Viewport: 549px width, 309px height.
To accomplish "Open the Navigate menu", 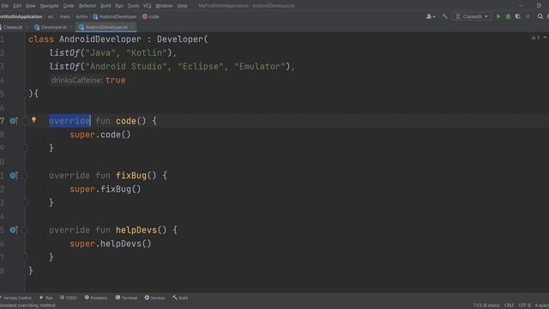I will (50, 6).
